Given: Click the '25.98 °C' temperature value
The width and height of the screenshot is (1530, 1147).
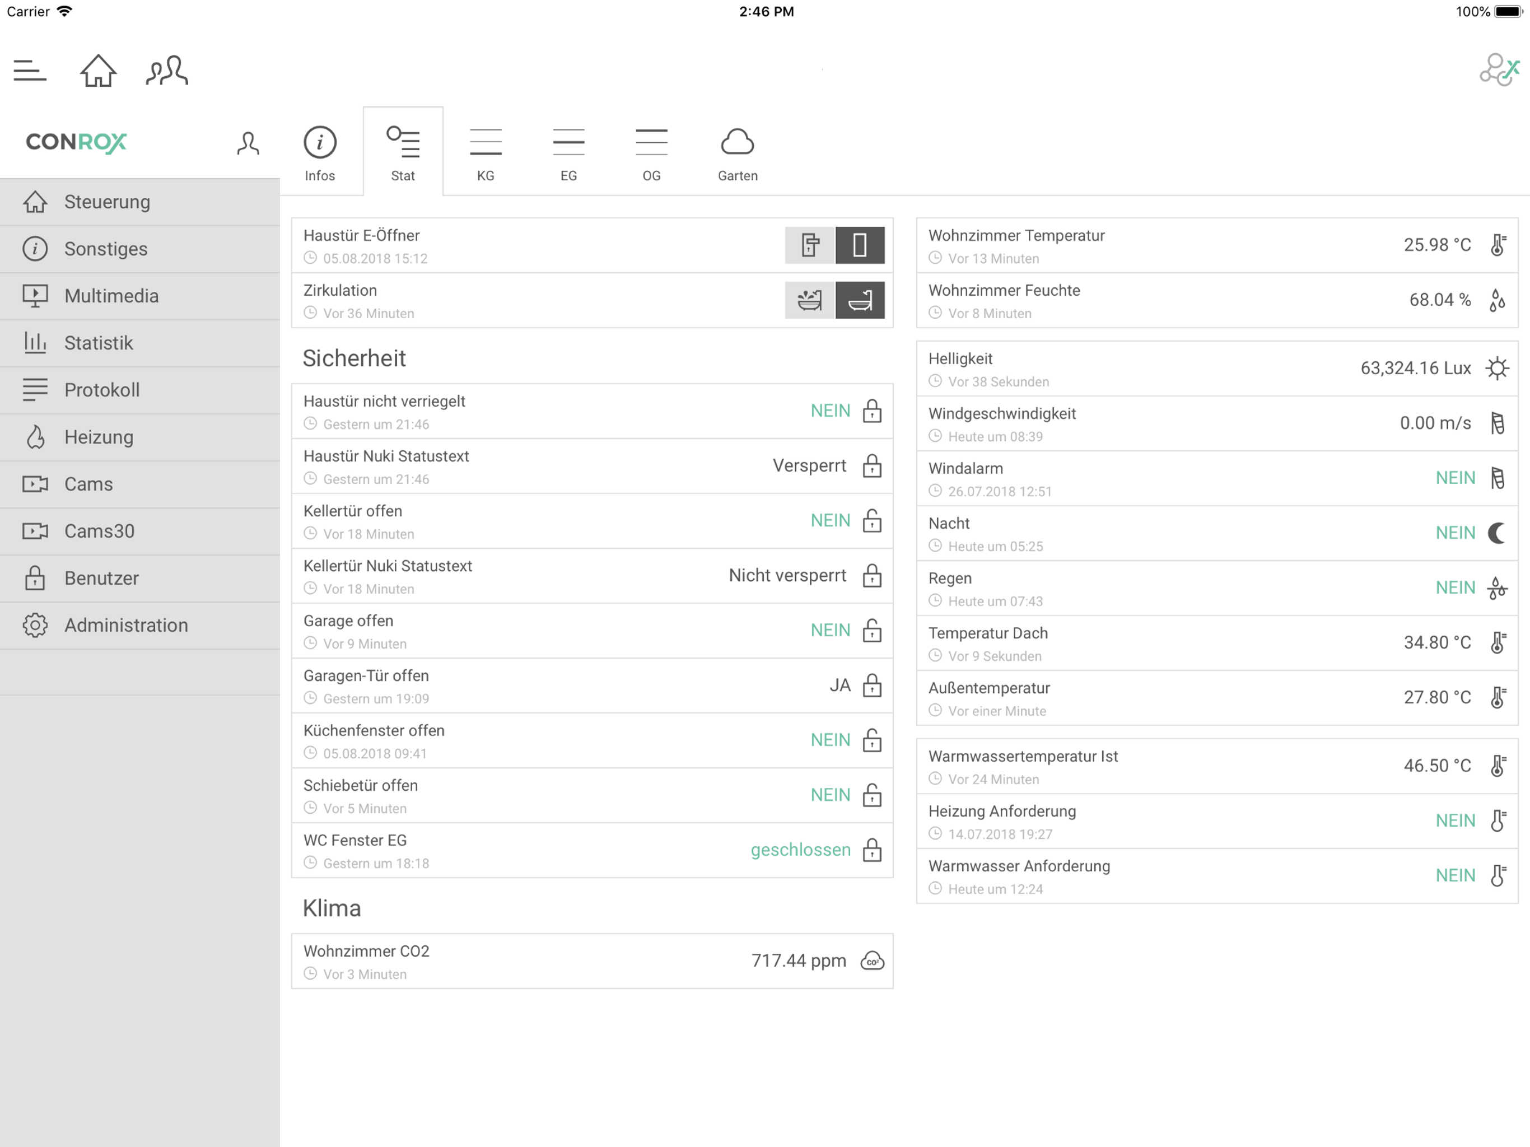Looking at the screenshot, I should 1437,245.
